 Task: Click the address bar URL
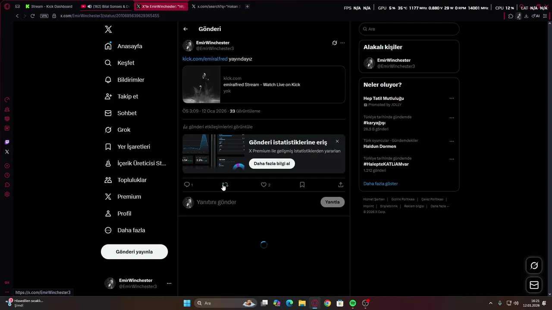tap(110, 16)
